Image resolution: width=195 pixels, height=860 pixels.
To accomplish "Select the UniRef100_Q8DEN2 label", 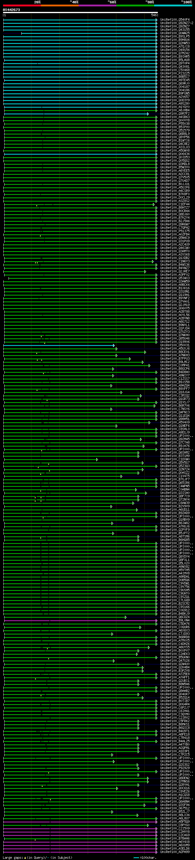I will pyautogui.click(x=175, y=778).
